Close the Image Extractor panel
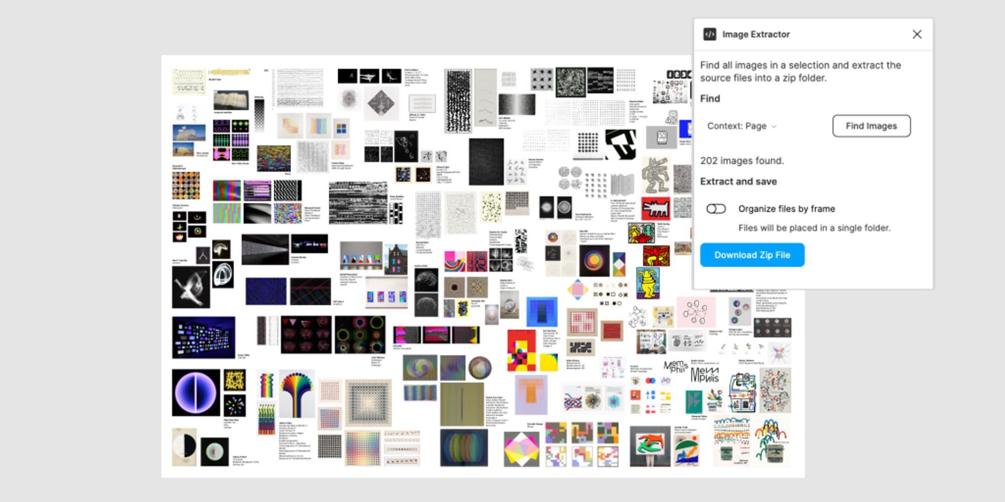Image resolution: width=1005 pixels, height=502 pixels. (917, 34)
